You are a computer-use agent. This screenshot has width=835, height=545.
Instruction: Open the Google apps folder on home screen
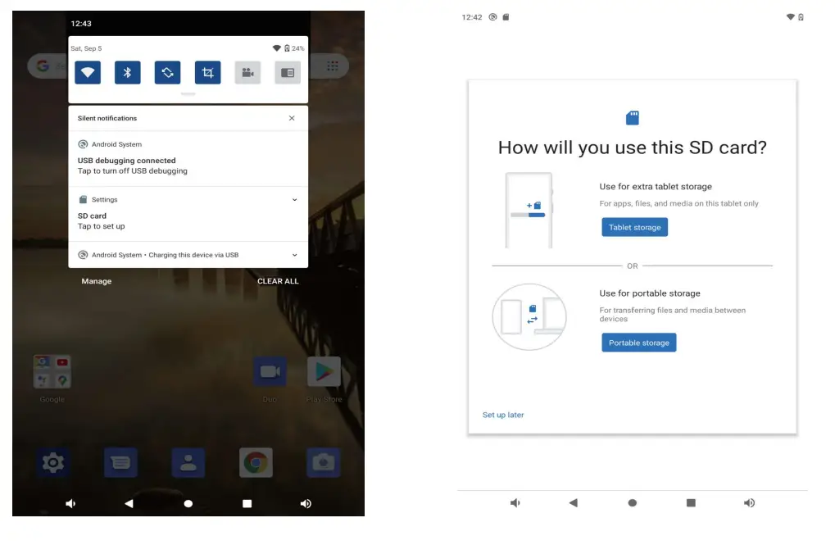coord(52,372)
